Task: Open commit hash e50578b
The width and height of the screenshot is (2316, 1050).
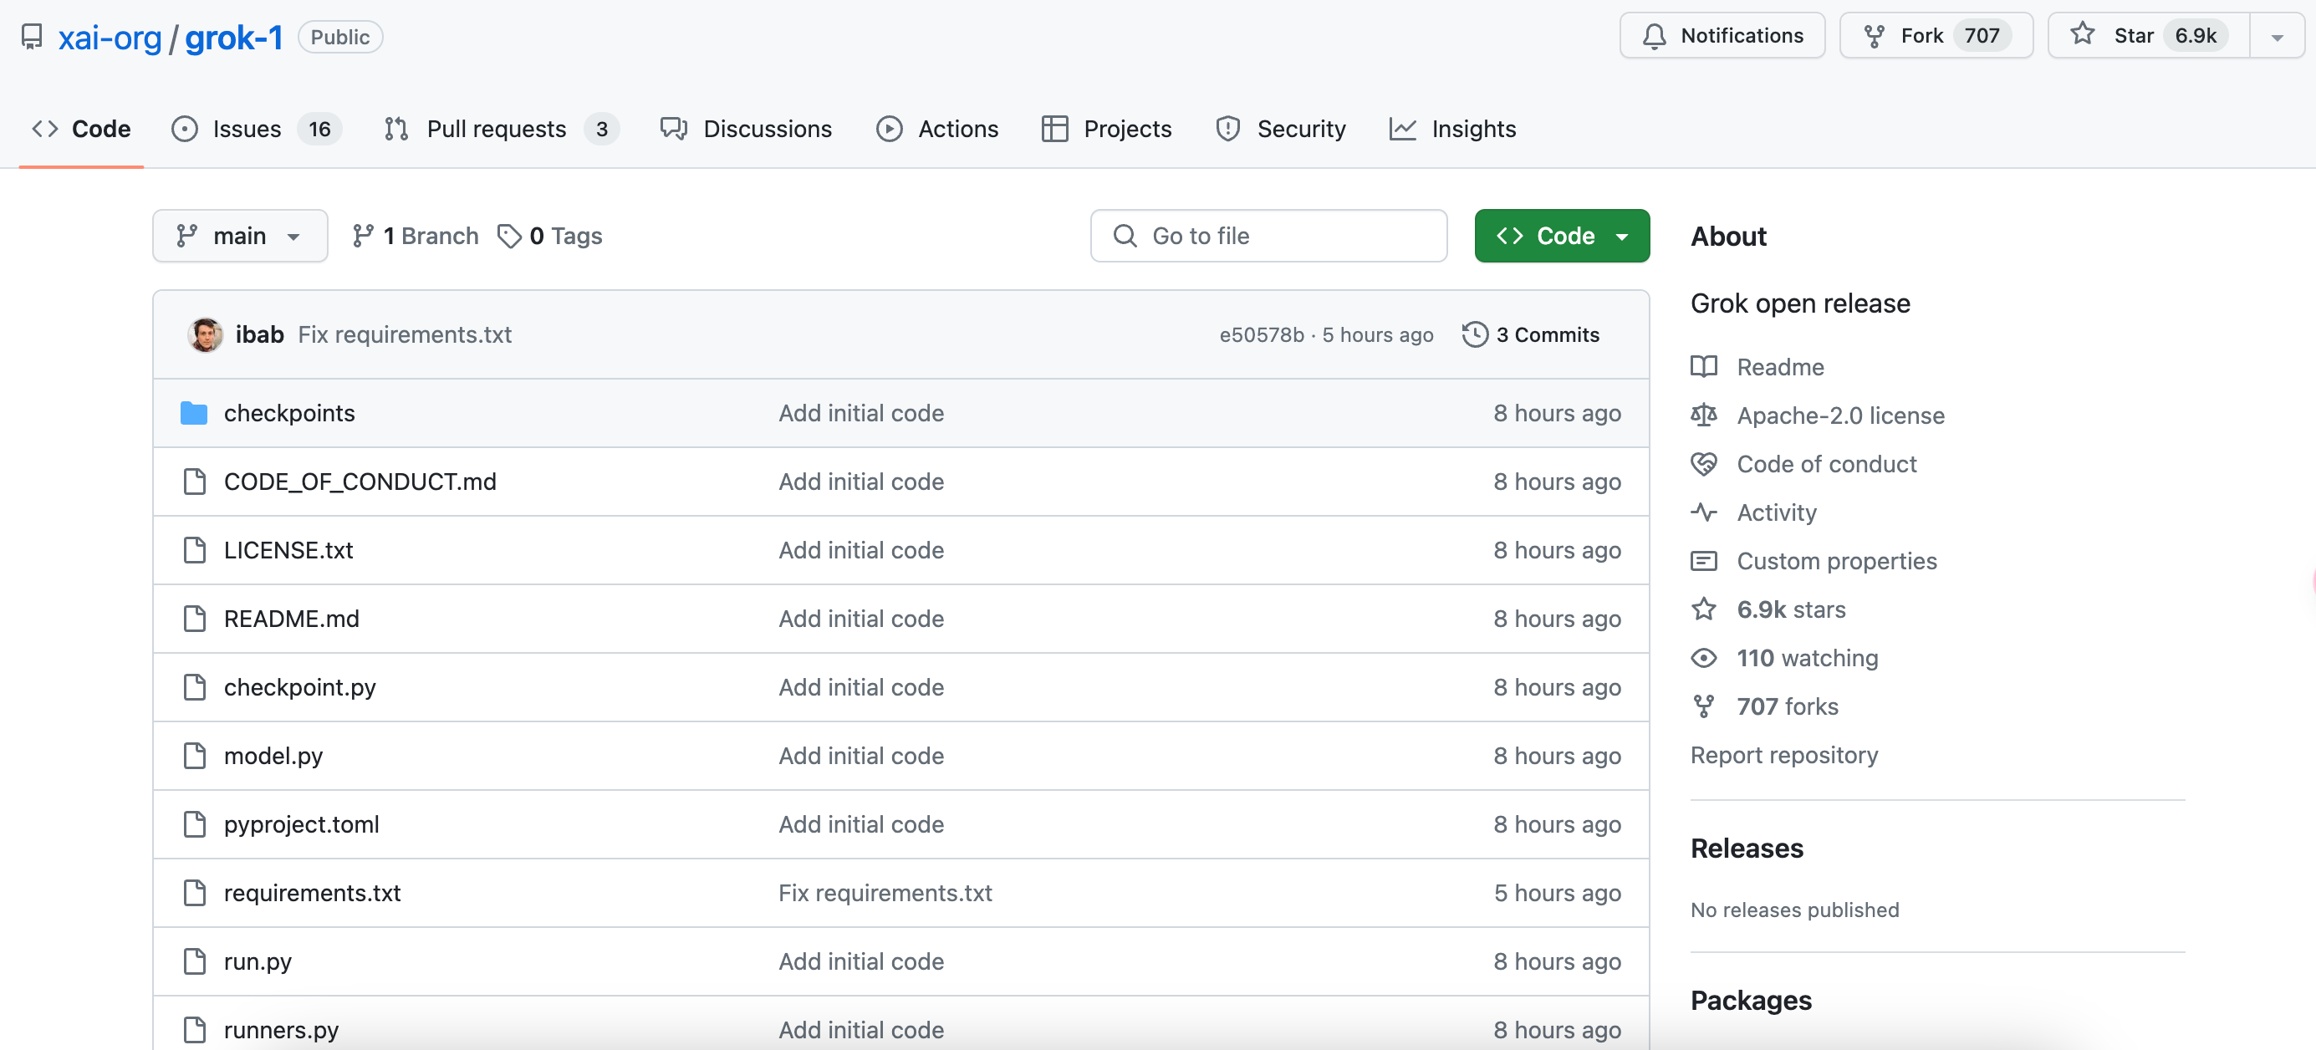Action: (1262, 334)
